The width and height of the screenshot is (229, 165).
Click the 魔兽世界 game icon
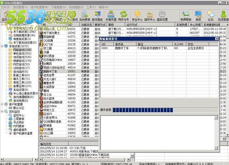coord(42,83)
